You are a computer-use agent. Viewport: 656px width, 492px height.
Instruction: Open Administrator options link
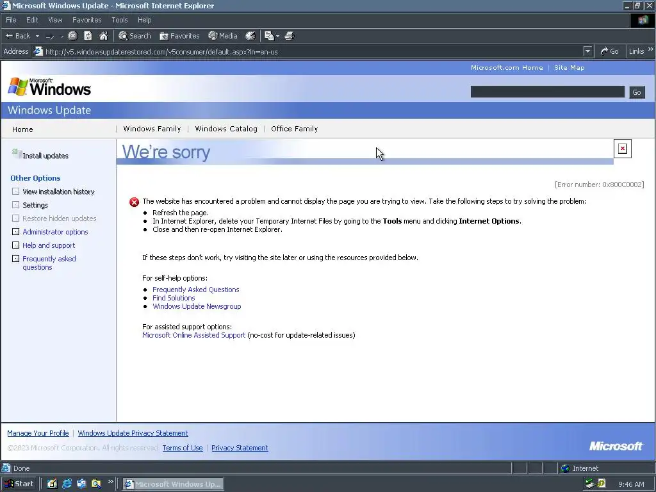click(55, 232)
